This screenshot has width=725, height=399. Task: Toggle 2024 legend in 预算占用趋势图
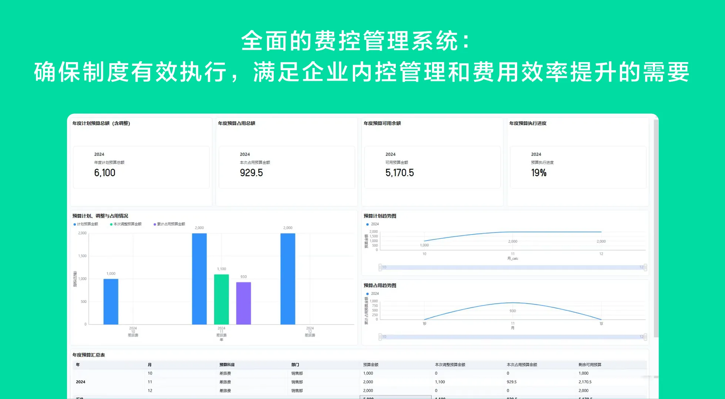click(x=372, y=294)
